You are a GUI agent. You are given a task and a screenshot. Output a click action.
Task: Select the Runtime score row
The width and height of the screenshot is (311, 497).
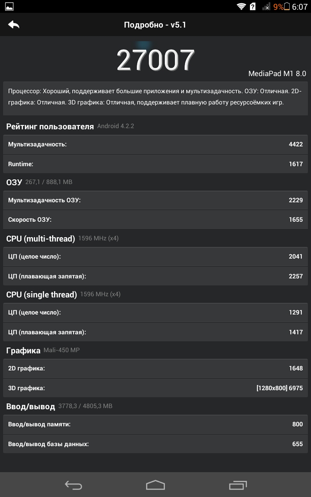pos(155,164)
